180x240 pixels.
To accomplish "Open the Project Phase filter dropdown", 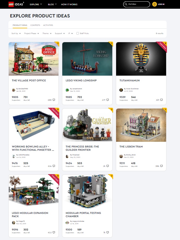I will 32,33.
